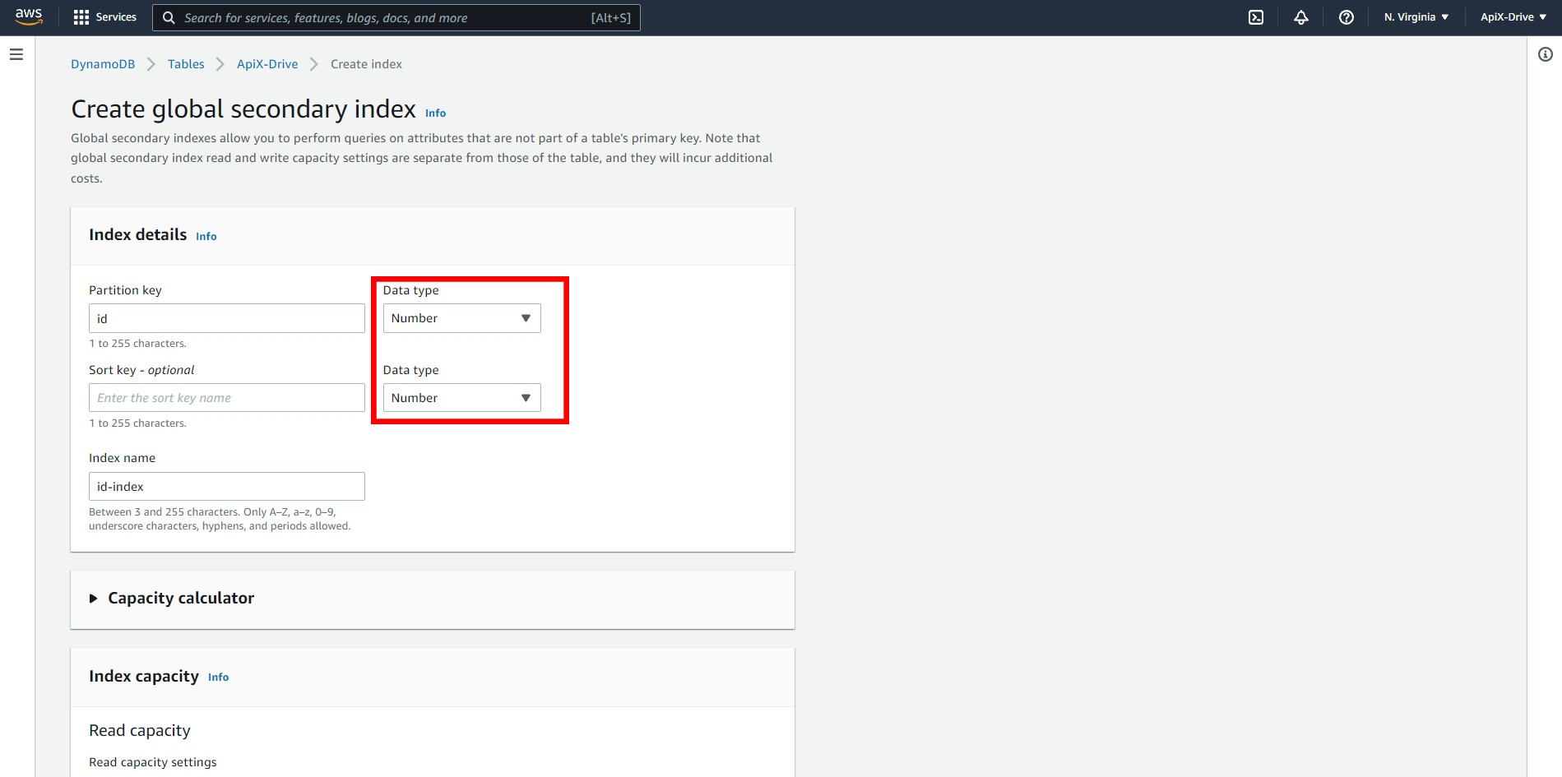
Task: Open the help question mark menu
Action: [x=1346, y=17]
